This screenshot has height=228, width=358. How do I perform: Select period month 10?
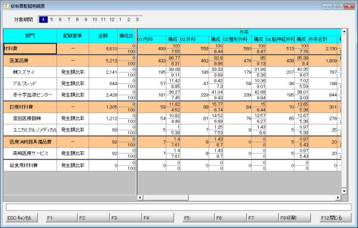tap(95, 20)
